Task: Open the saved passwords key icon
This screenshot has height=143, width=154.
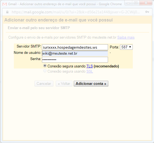Action: [x=147, y=12]
